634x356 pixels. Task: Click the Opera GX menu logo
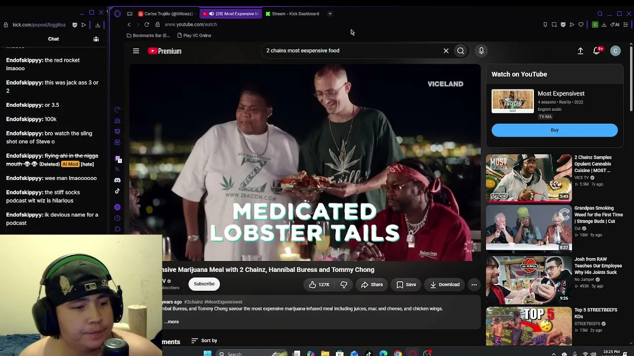(117, 14)
